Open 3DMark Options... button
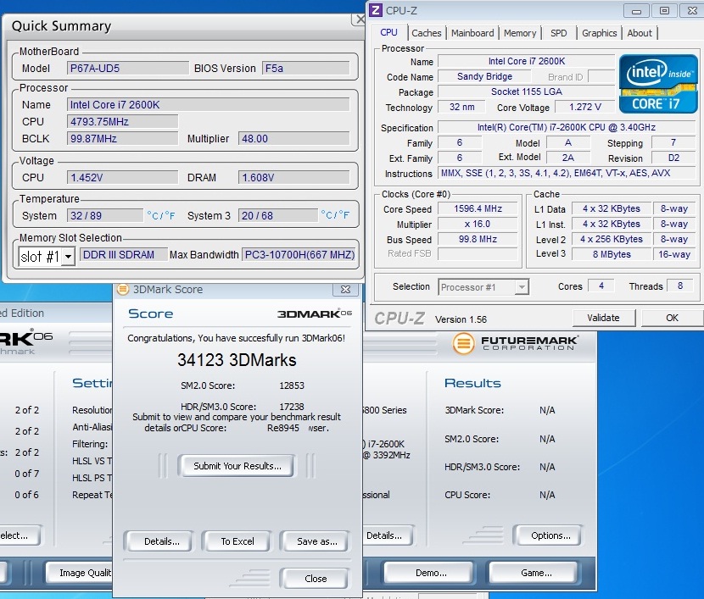The image size is (704, 599). point(550,535)
